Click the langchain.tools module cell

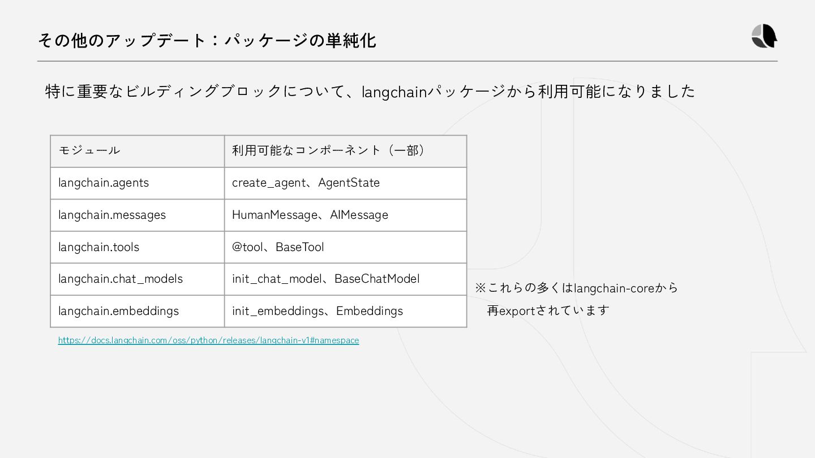(137, 247)
